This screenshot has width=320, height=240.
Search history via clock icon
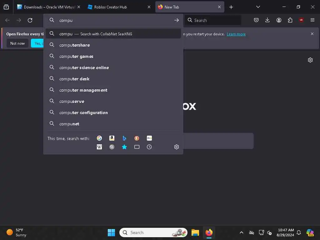149,147
